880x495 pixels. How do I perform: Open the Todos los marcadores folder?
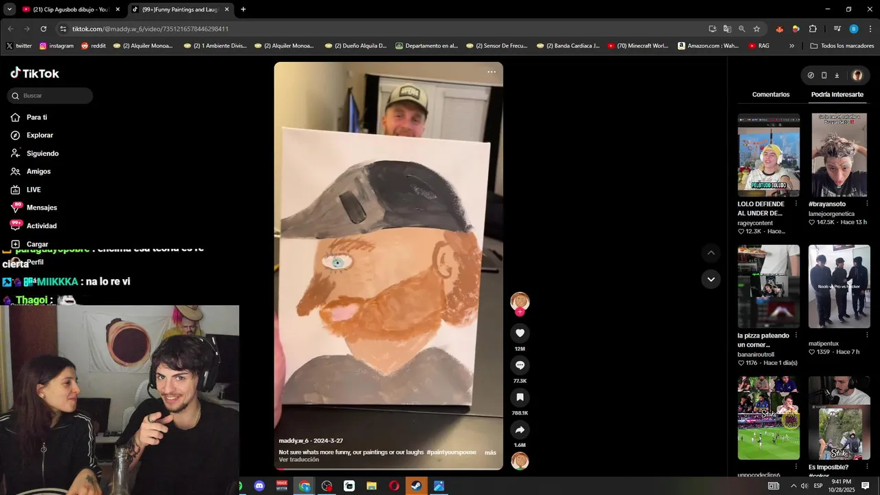[x=842, y=46]
